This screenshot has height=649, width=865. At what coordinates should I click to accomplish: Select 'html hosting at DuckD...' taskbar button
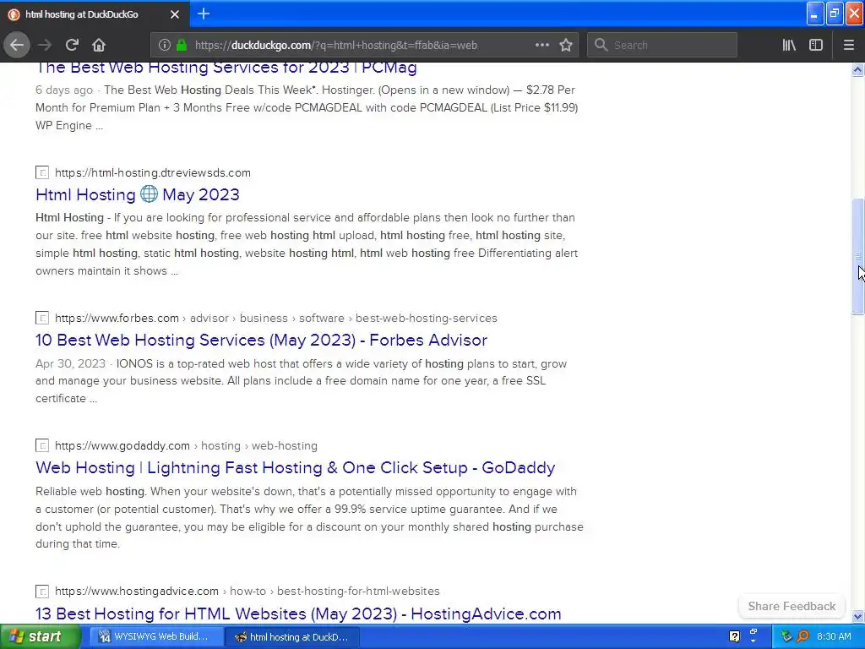[291, 637]
